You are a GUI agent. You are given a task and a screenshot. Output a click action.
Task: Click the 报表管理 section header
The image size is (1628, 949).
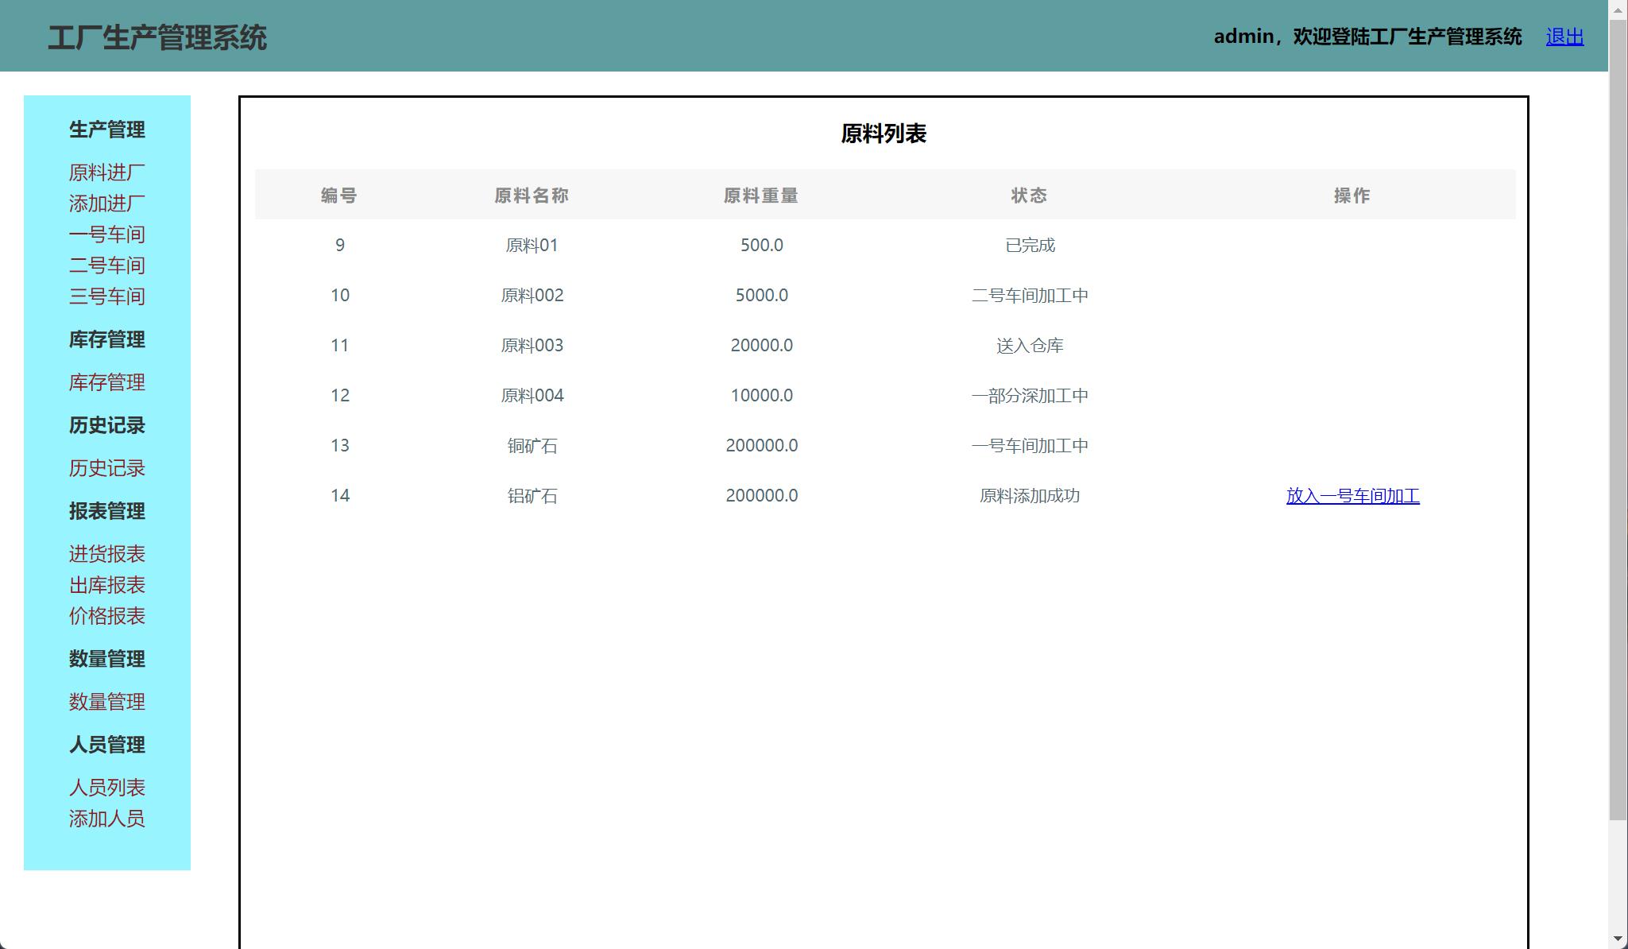[x=106, y=511]
